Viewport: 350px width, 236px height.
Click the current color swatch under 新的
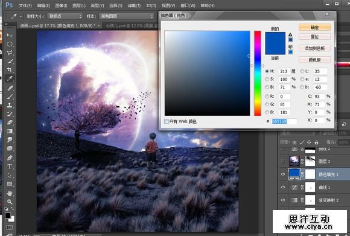coord(275,49)
